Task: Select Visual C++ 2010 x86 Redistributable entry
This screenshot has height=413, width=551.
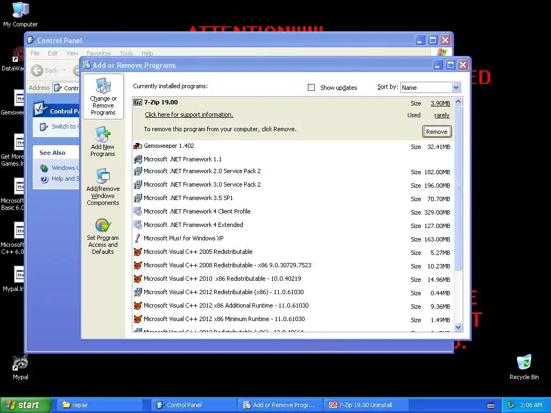Action: [293, 279]
